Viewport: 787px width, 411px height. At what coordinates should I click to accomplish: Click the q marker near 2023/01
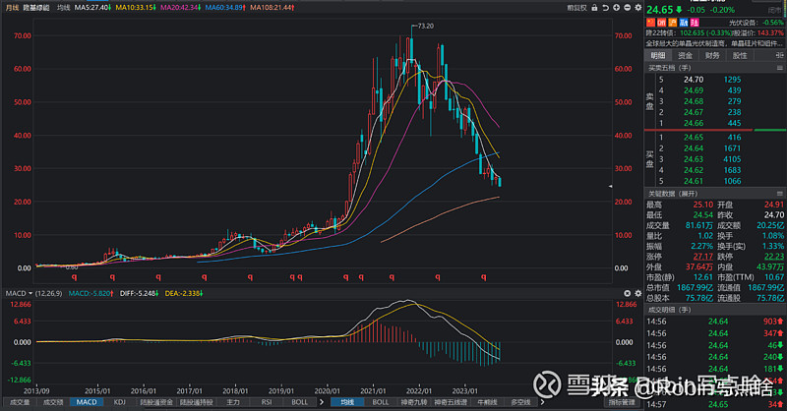click(x=484, y=276)
